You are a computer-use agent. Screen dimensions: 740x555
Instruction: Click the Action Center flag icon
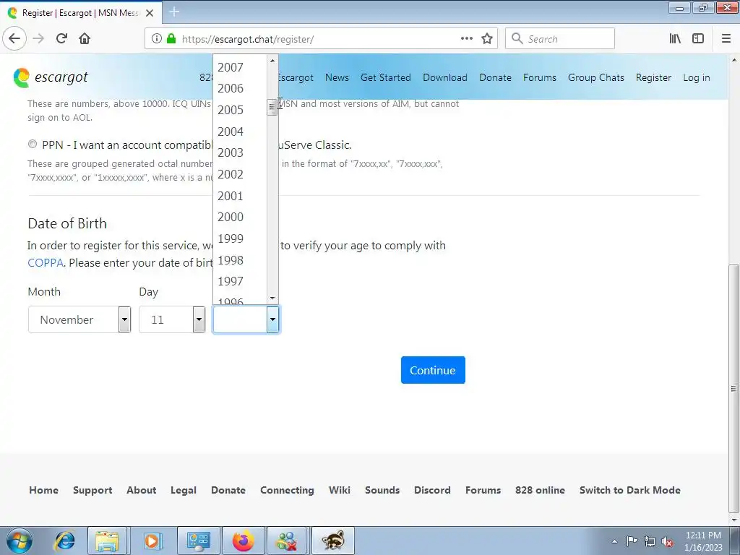[x=632, y=541]
